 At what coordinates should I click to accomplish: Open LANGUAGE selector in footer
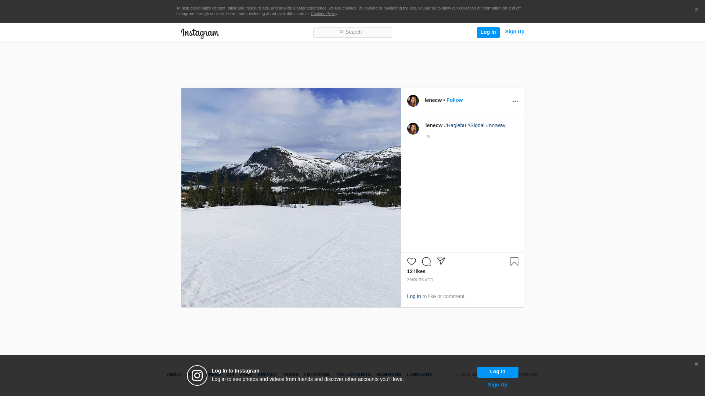pyautogui.click(x=419, y=375)
